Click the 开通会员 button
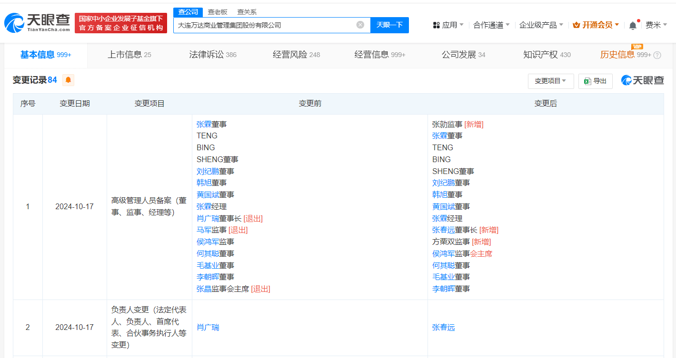This screenshot has height=358, width=676. 596,25
